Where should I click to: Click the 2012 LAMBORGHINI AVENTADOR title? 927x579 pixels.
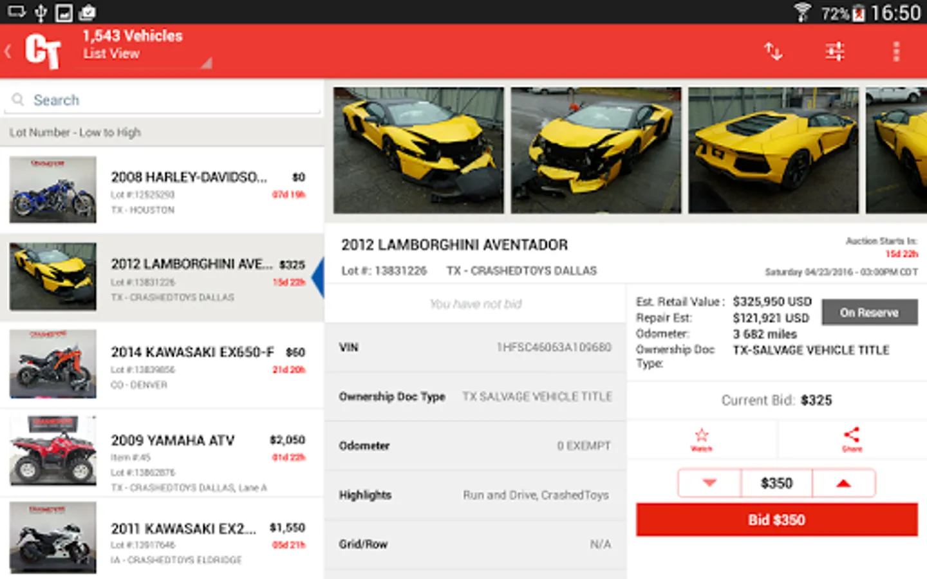[x=454, y=245]
